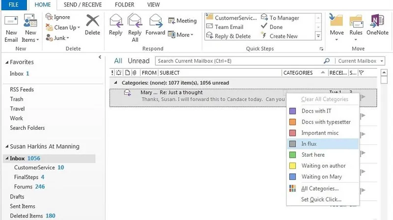Click the Reply icon in ribbon
The height and width of the screenshot is (220, 393).
click(116, 22)
